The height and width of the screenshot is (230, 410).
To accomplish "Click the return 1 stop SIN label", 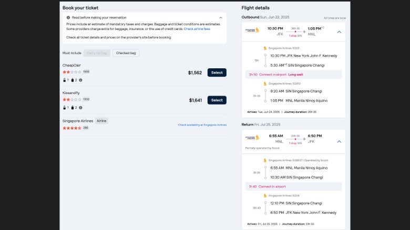I will click(295, 143).
